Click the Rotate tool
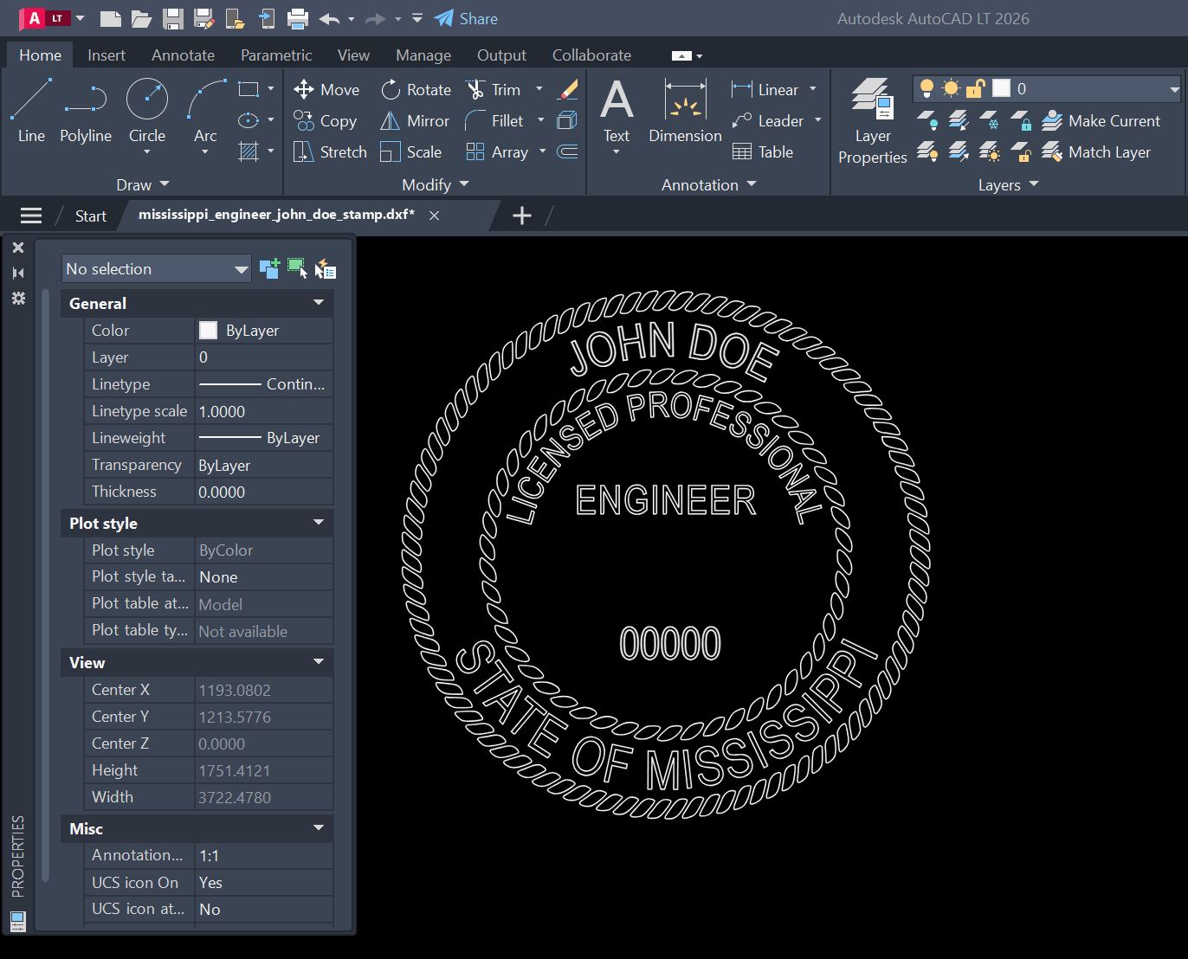Image resolution: width=1188 pixels, height=959 pixels. coord(416,90)
